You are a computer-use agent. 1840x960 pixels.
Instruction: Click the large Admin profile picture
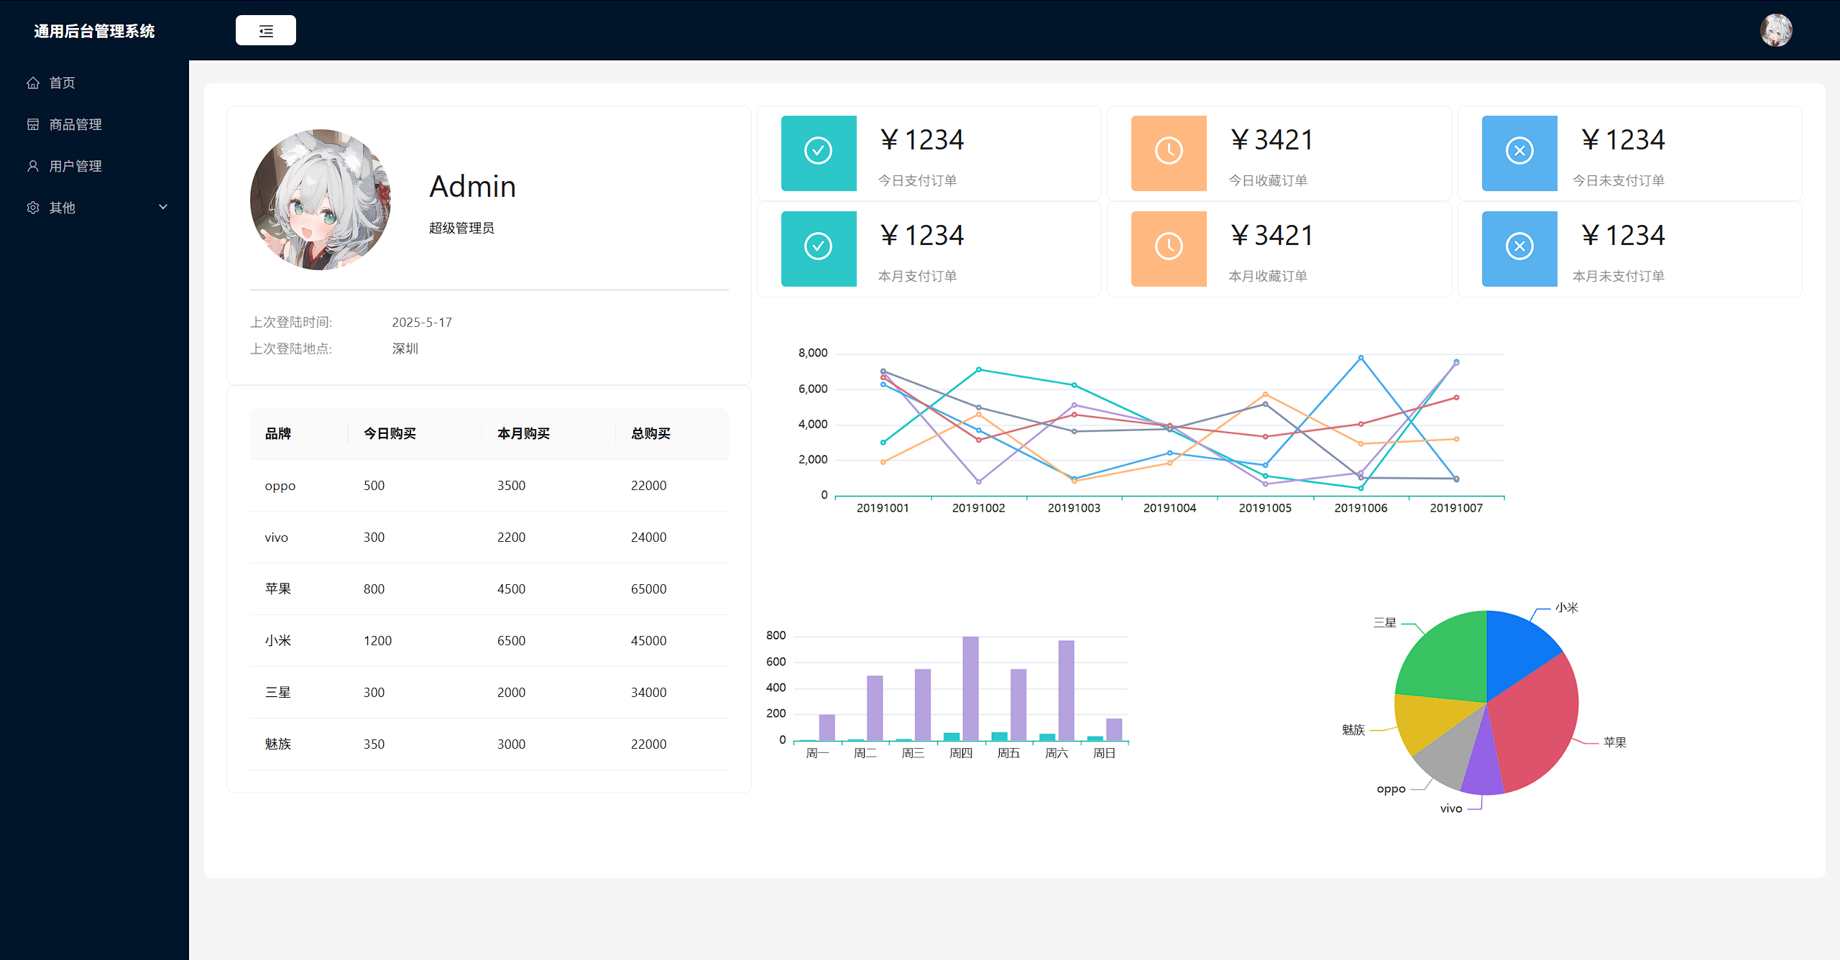tap(321, 200)
